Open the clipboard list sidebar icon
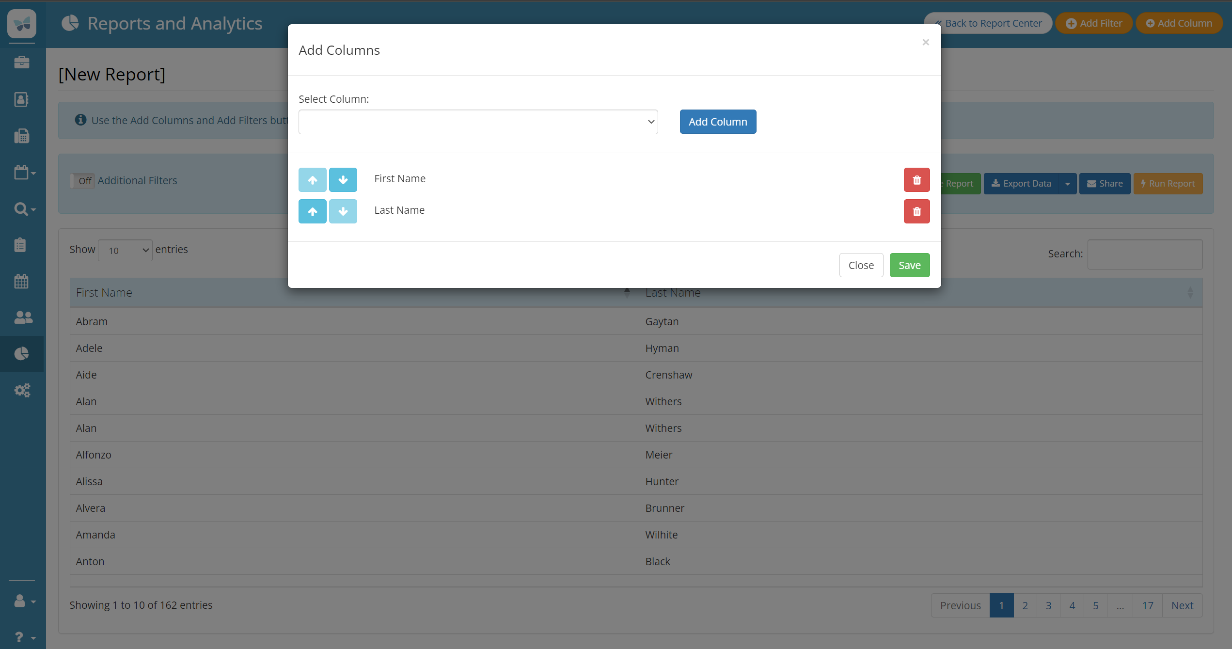Image resolution: width=1232 pixels, height=649 pixels. click(x=20, y=245)
